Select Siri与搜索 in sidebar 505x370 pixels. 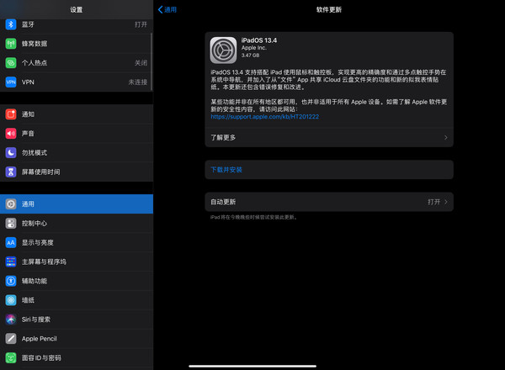77,320
